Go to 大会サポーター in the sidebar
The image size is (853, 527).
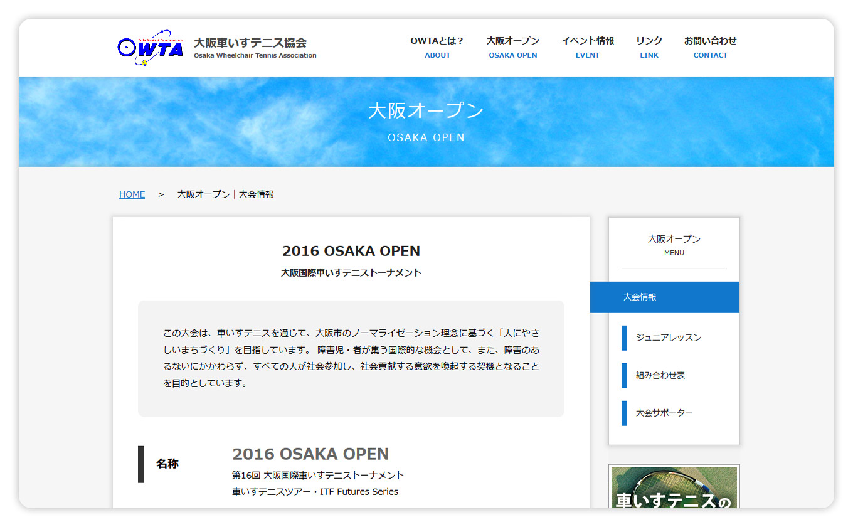point(664,413)
